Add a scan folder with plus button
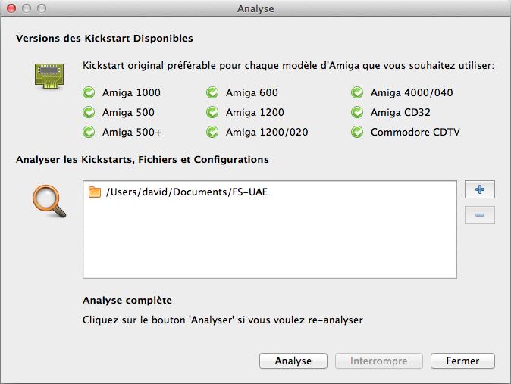 coord(479,189)
